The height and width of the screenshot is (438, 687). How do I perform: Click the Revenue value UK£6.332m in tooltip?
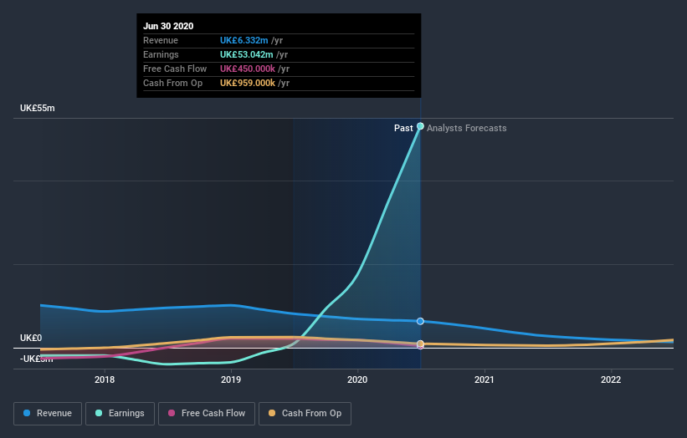click(244, 40)
